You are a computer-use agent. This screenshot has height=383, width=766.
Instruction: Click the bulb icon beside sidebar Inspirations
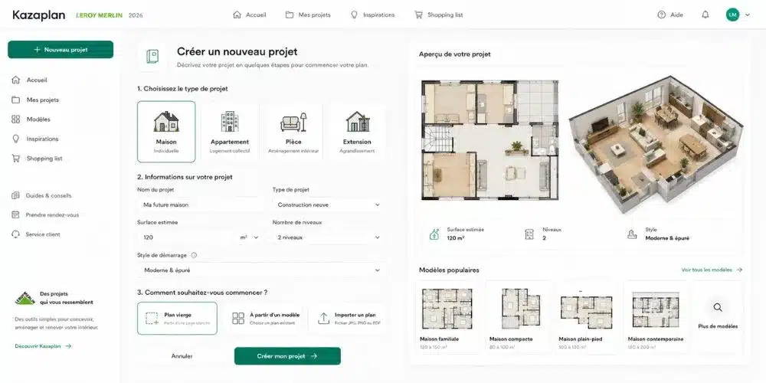(15, 139)
